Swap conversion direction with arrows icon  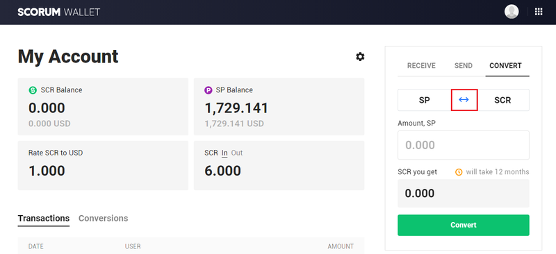tap(464, 100)
